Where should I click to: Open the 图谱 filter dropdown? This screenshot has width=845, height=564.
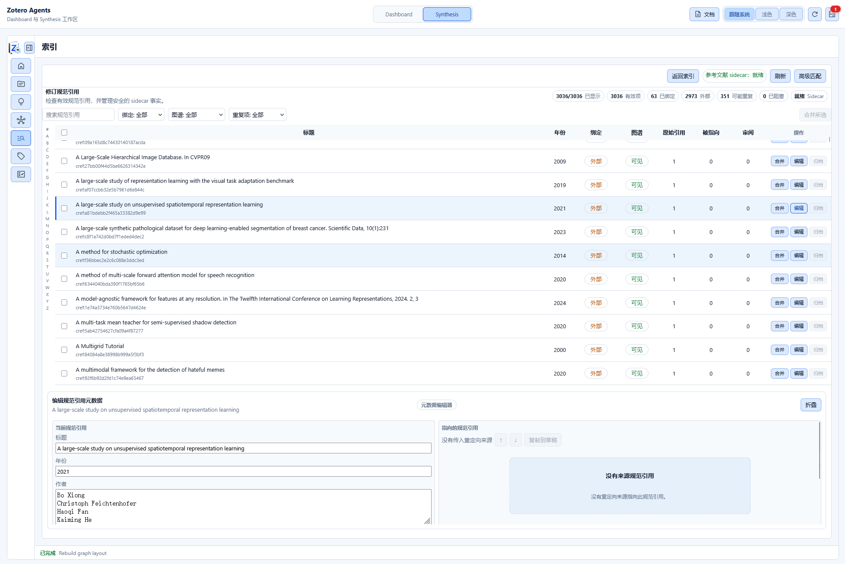[x=196, y=115]
